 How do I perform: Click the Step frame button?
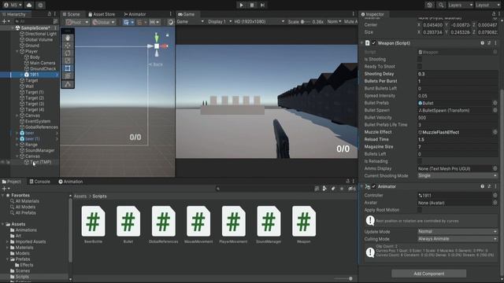262,6
